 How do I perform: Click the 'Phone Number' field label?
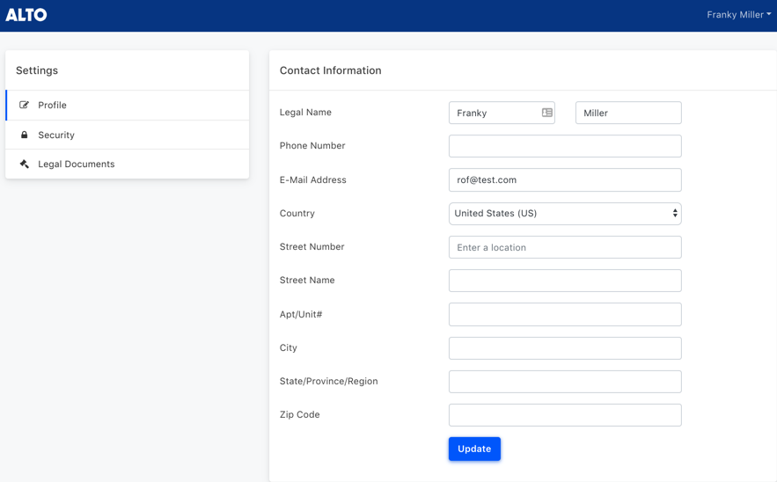pyautogui.click(x=312, y=146)
